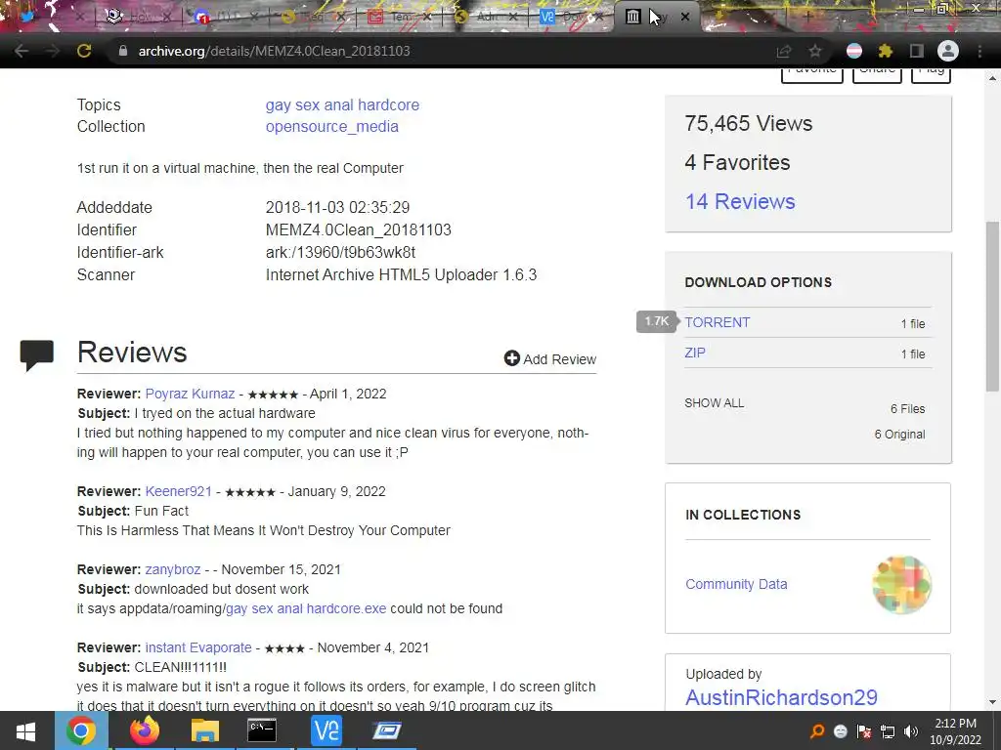Screen dimensions: 1001x750
Task: Click the Community Data collection thumbnail
Action: tap(901, 584)
